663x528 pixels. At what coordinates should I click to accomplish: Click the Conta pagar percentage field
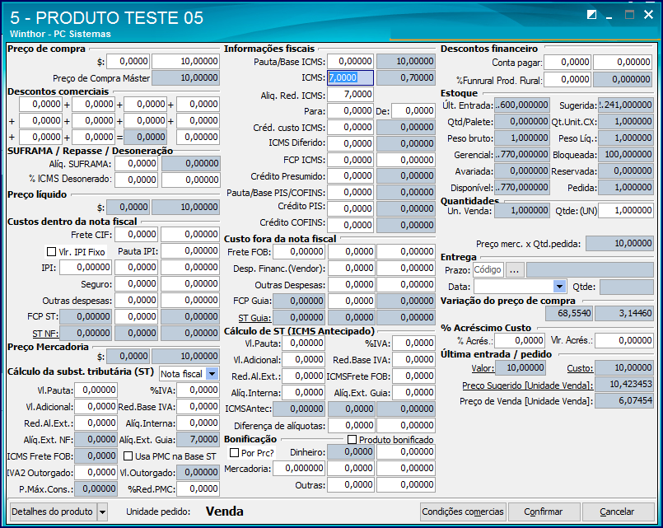point(567,62)
